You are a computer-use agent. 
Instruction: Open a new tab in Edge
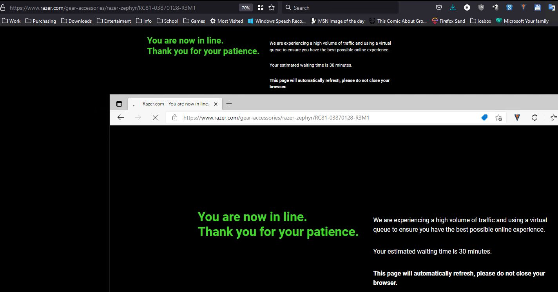coord(229,103)
